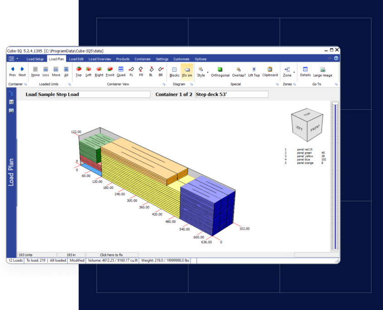Show All loaded units
The height and width of the screenshot is (310, 383).
66,72
